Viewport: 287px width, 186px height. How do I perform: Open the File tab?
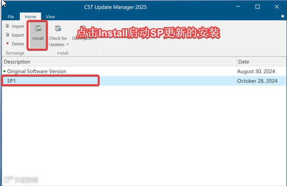coord(11,17)
